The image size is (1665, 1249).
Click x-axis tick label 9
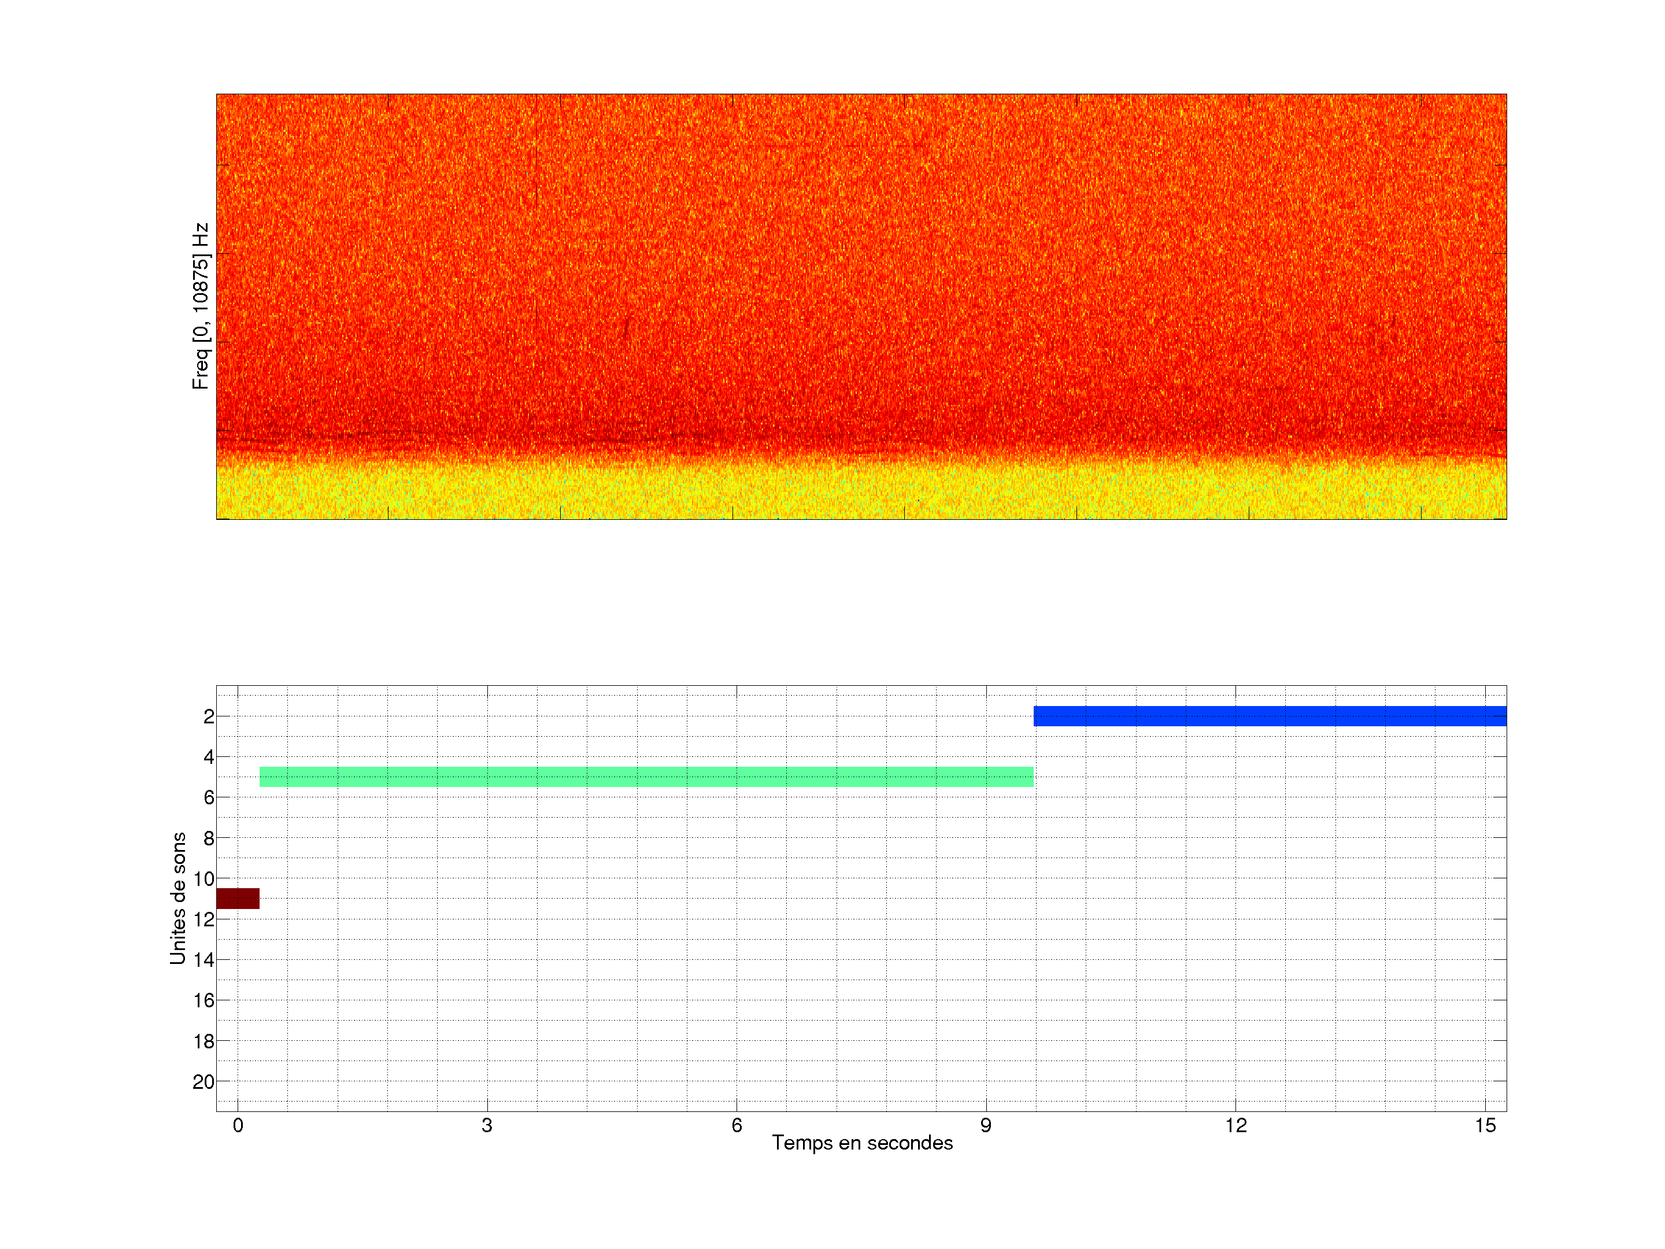tap(985, 1125)
